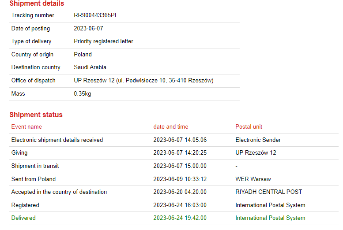
Task: Select the Shipment details heading
Action: [x=37, y=4]
